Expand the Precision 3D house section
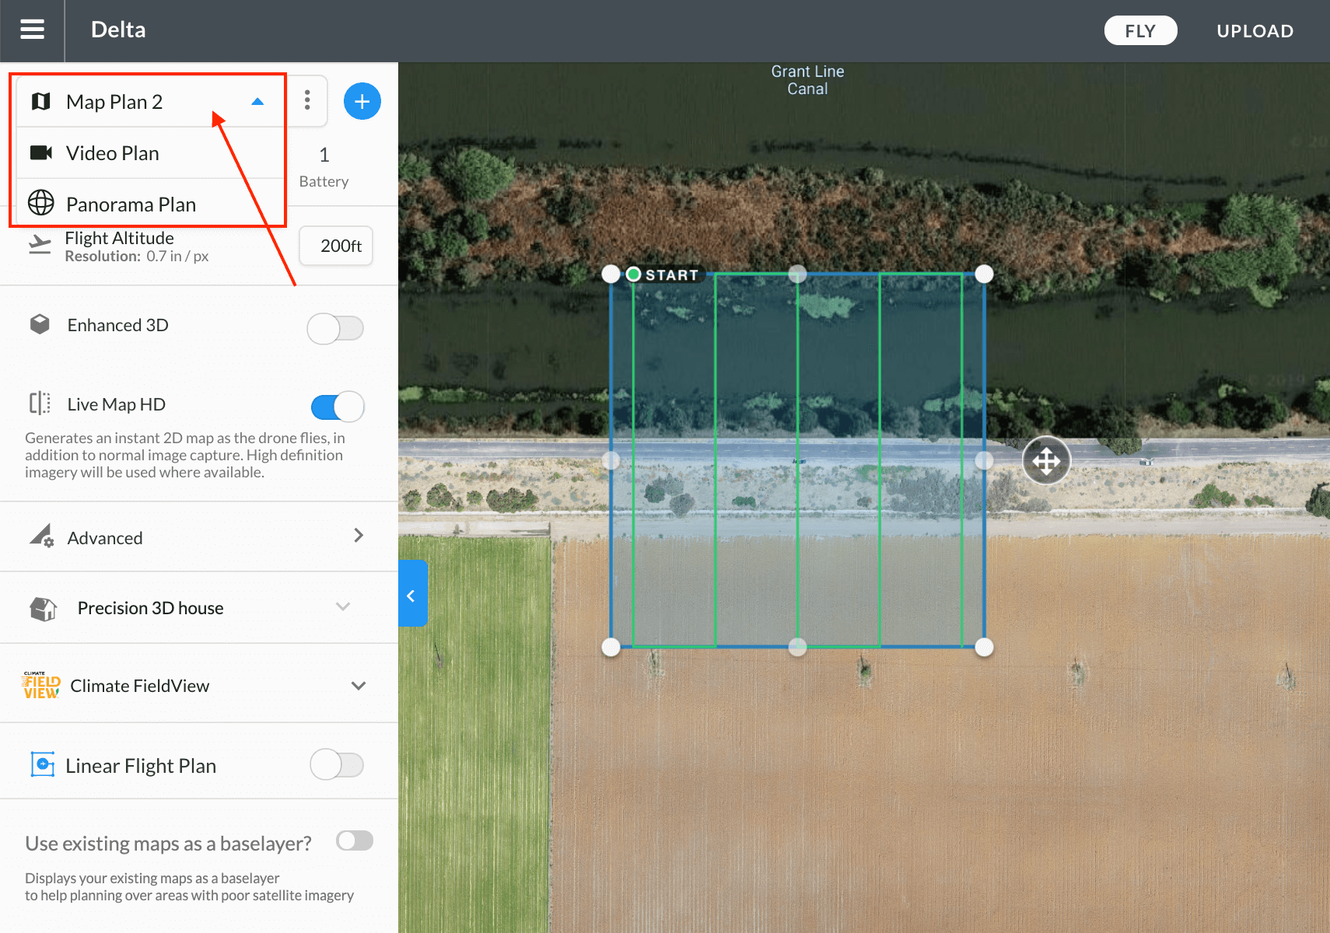The image size is (1330, 933). coord(343,606)
